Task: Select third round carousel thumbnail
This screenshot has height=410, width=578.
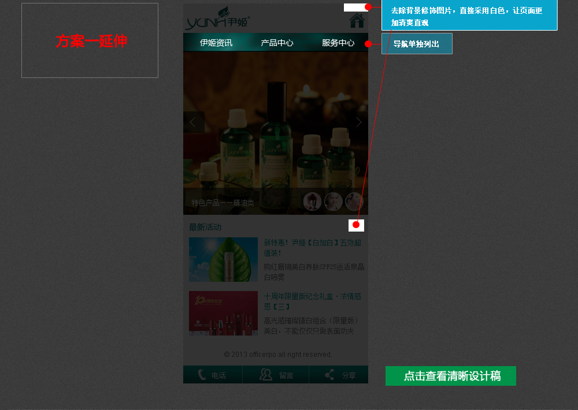Action: tap(354, 202)
